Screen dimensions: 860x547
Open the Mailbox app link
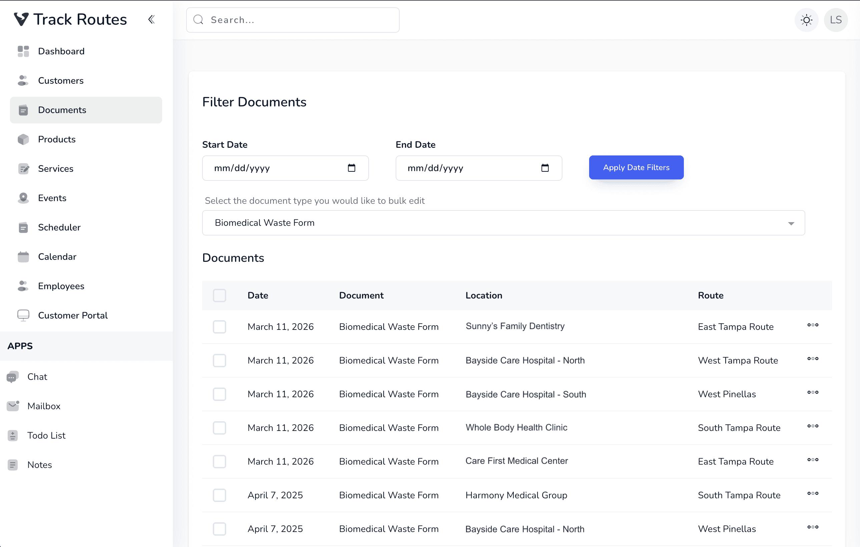coord(44,406)
